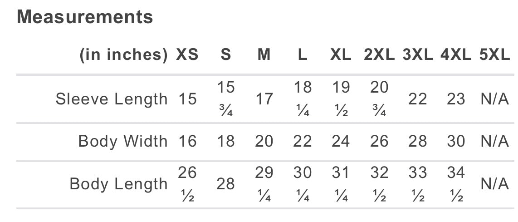
Task: Click the Body Width row label
Action: 123,141
